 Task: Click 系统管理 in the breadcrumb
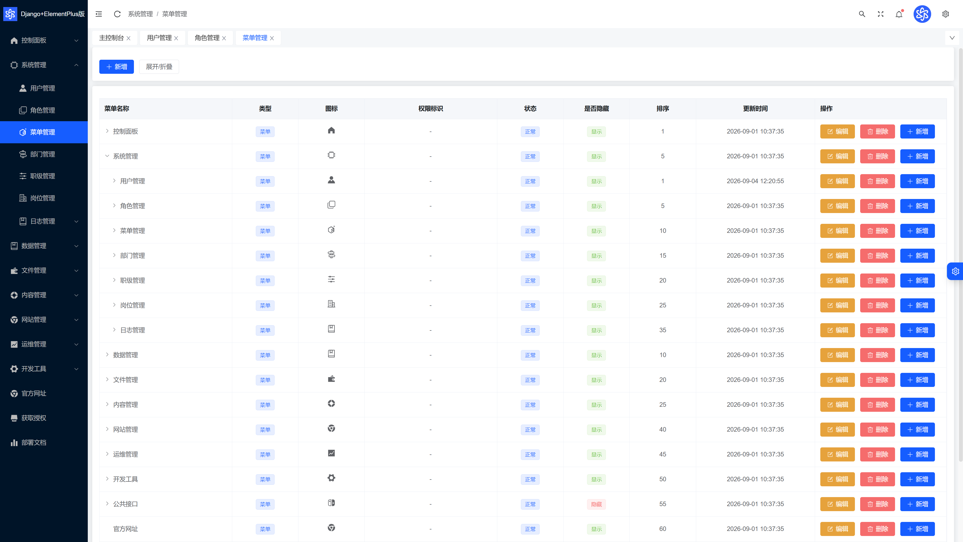[140, 14]
